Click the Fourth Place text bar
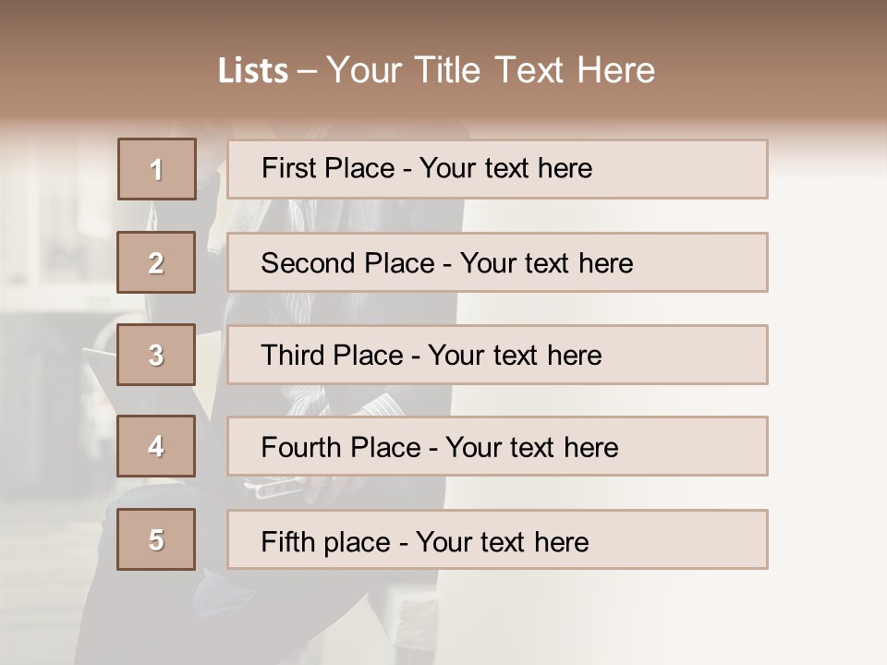The image size is (887, 665). (x=497, y=446)
